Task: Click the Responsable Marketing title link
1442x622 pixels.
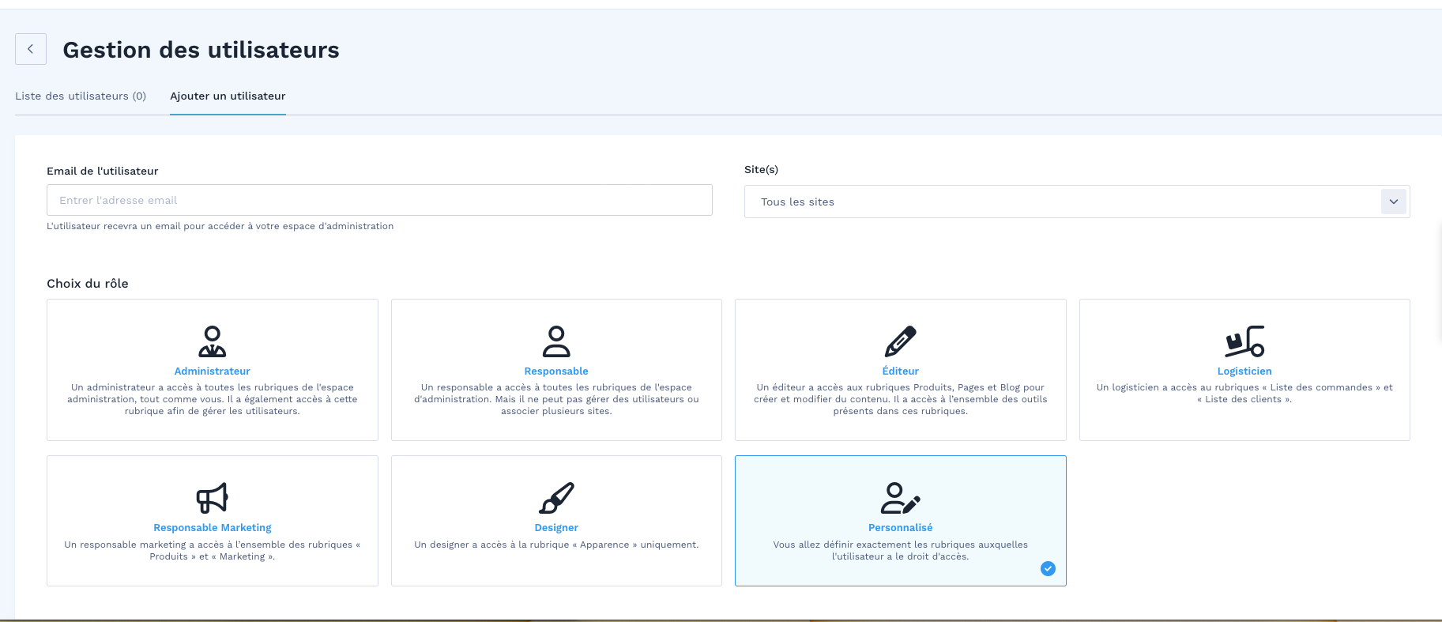Action: [x=212, y=527]
